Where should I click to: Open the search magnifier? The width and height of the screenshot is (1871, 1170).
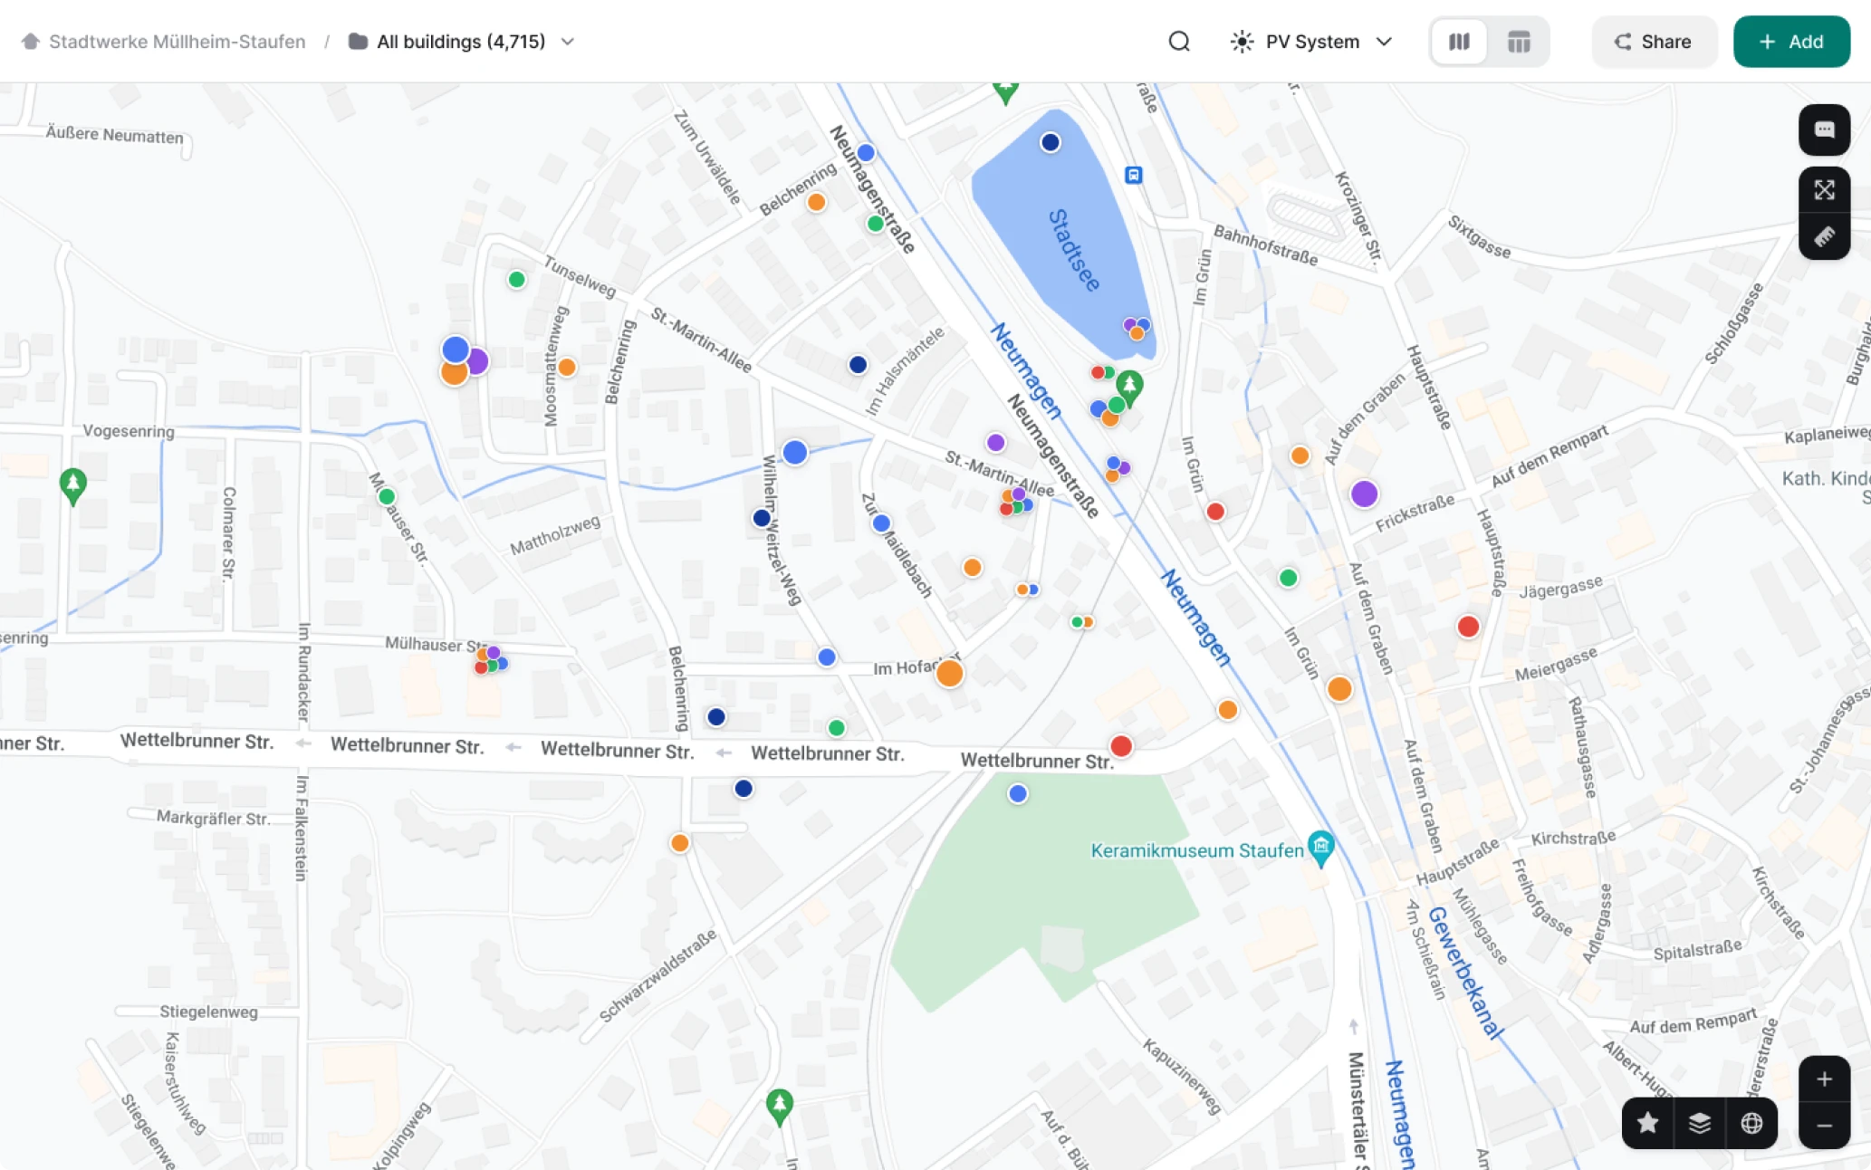pos(1178,42)
